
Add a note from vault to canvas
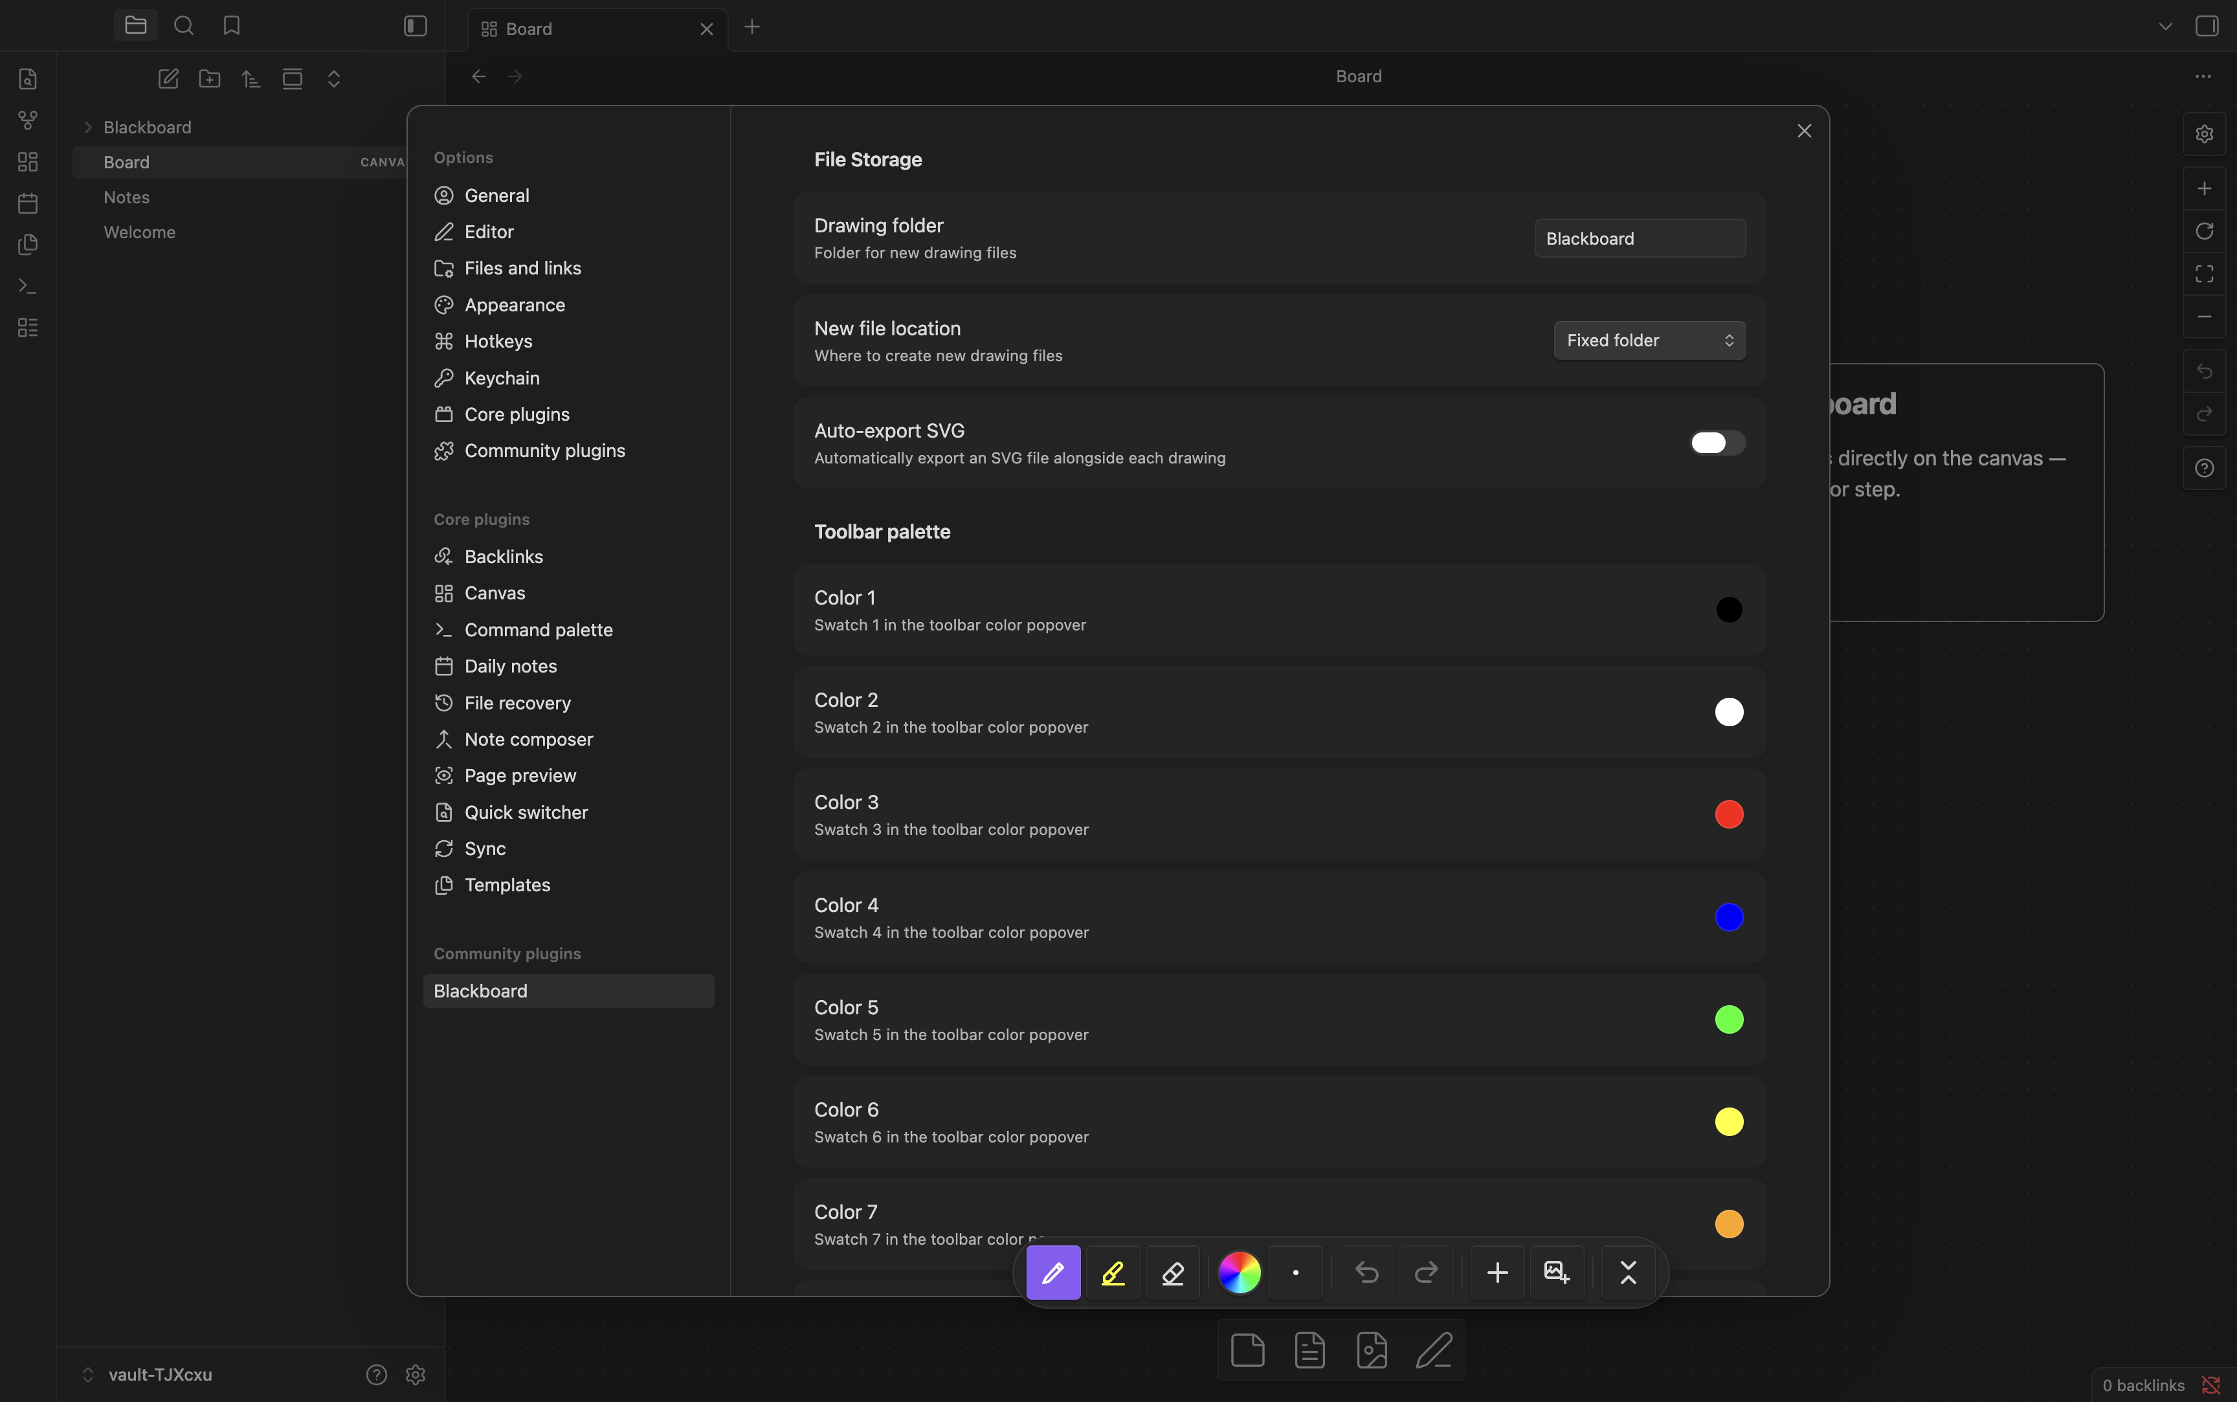click(1309, 1350)
